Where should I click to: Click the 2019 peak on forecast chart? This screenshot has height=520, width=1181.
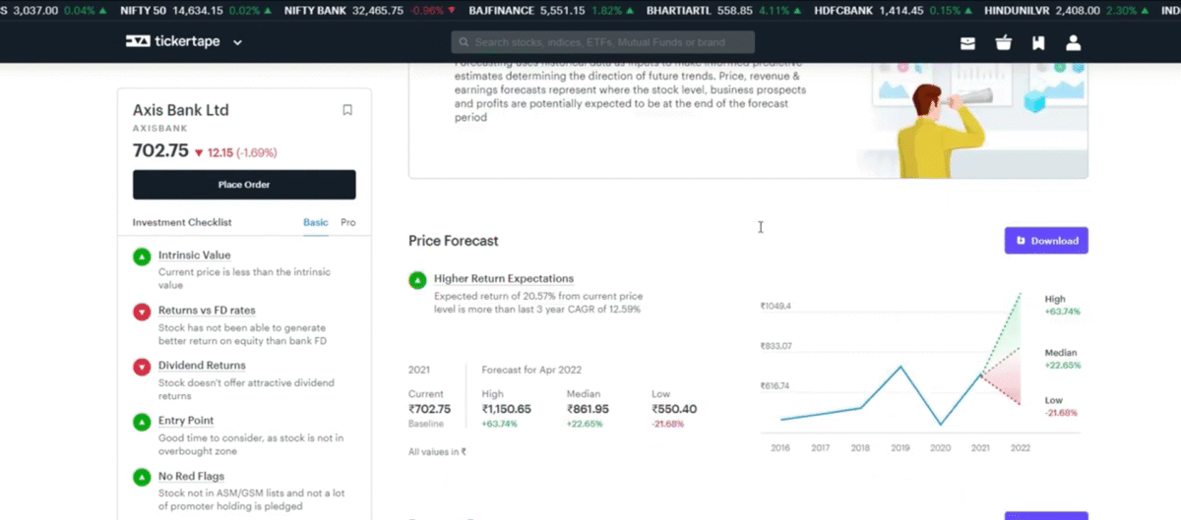(x=901, y=367)
